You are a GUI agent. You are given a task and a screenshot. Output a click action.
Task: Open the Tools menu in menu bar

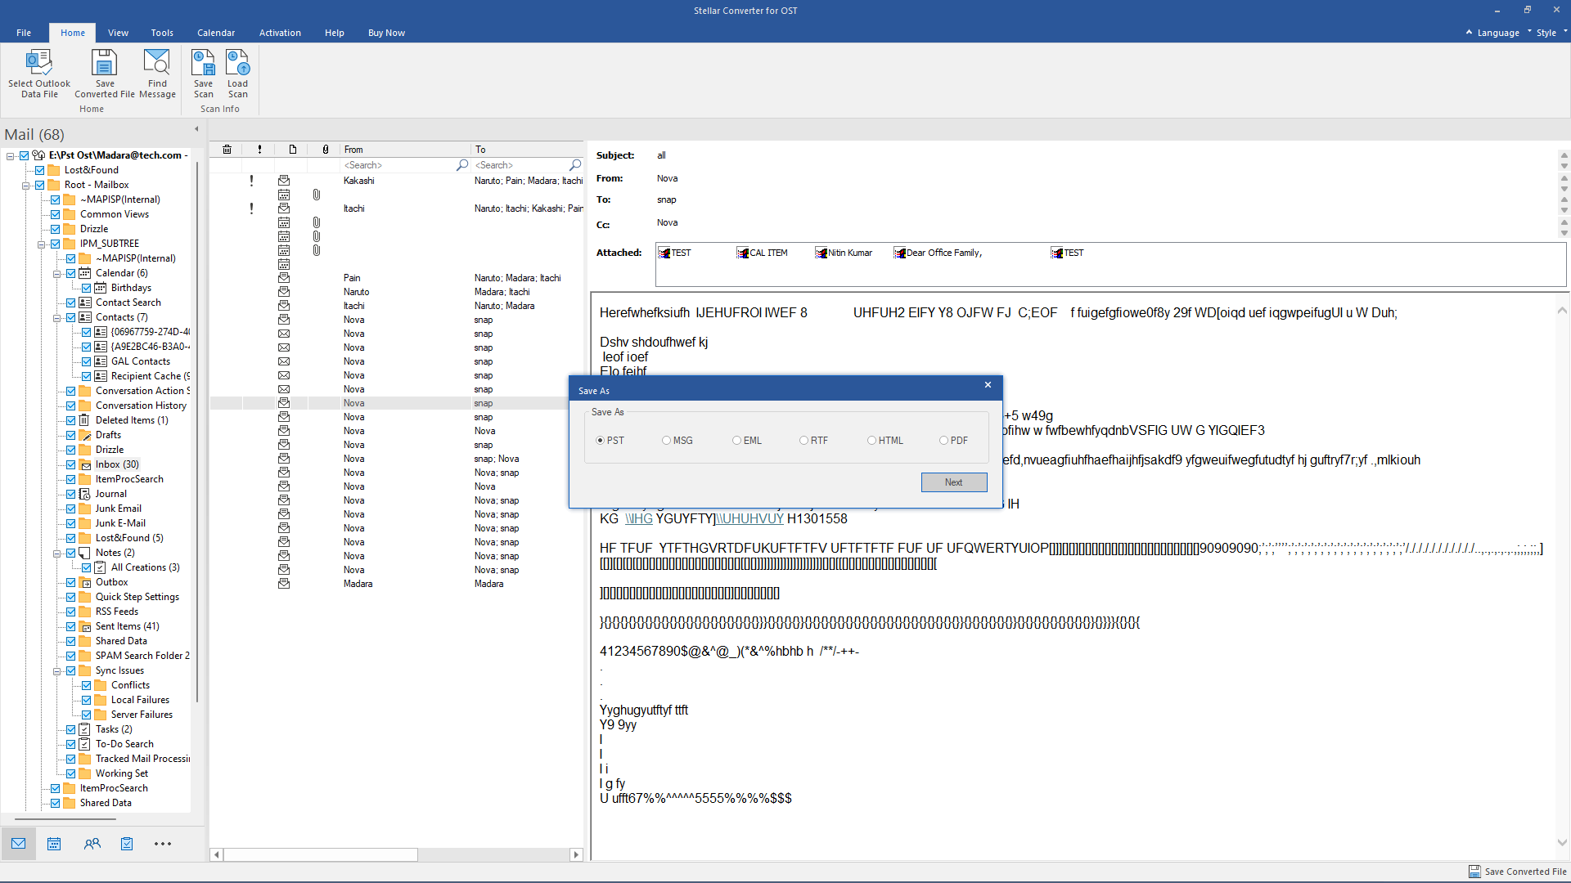160,33
